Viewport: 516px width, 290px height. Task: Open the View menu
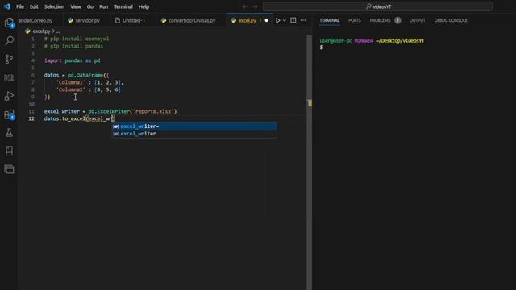coord(75,6)
